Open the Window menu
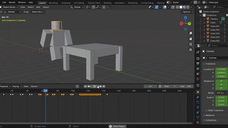 coord(22,2)
